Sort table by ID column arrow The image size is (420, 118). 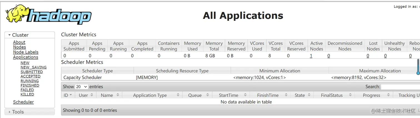71,95
